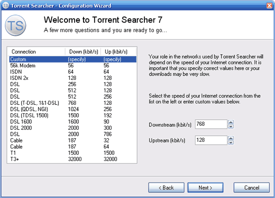This screenshot has width=275, height=198.
Task: Select the DSL 512/256 row
Action: 73,97
